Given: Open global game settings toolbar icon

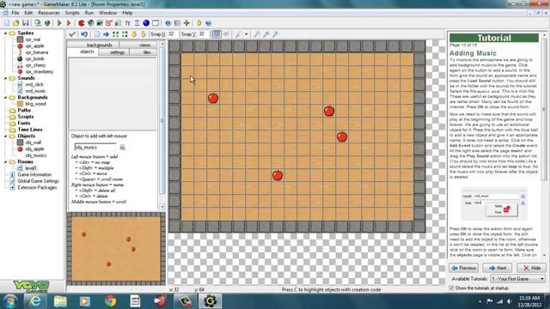Looking at the screenshot, I should coord(177,23).
